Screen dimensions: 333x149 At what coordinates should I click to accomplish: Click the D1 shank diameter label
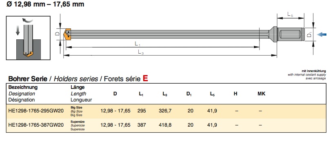coord(309,34)
